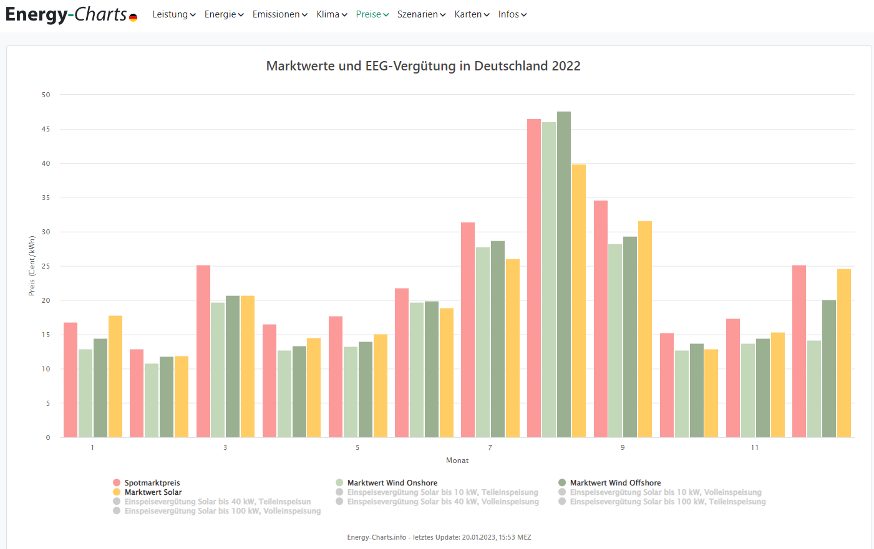Click the dark green Wind Offshore legend dot
This screenshot has width=874, height=549.
[x=562, y=483]
